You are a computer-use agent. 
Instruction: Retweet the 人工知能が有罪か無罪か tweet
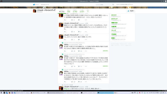point(72,20)
